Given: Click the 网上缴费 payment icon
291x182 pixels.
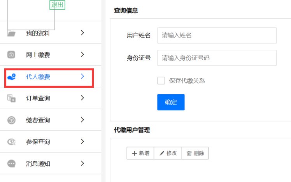Looking at the screenshot, I should point(12,55).
